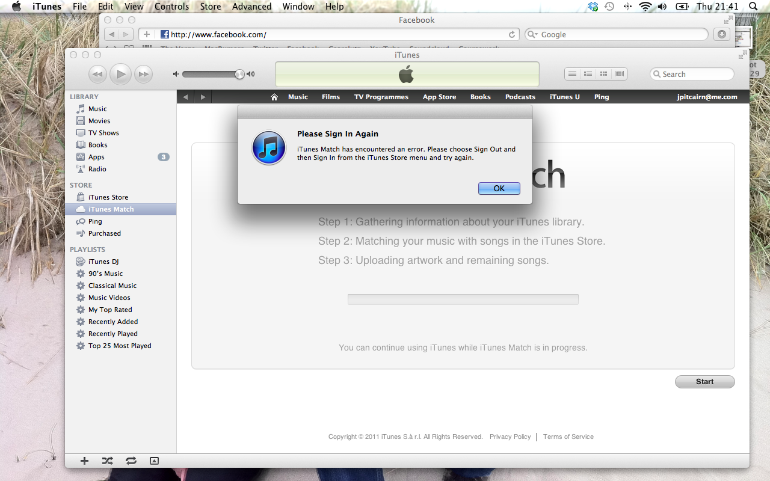Open the Films store tab

coord(331,97)
